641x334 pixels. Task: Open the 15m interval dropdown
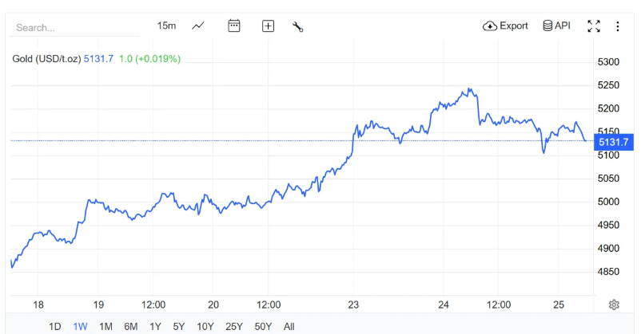click(166, 26)
